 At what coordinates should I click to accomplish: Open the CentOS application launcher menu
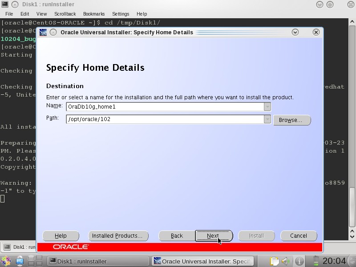pos(6,261)
